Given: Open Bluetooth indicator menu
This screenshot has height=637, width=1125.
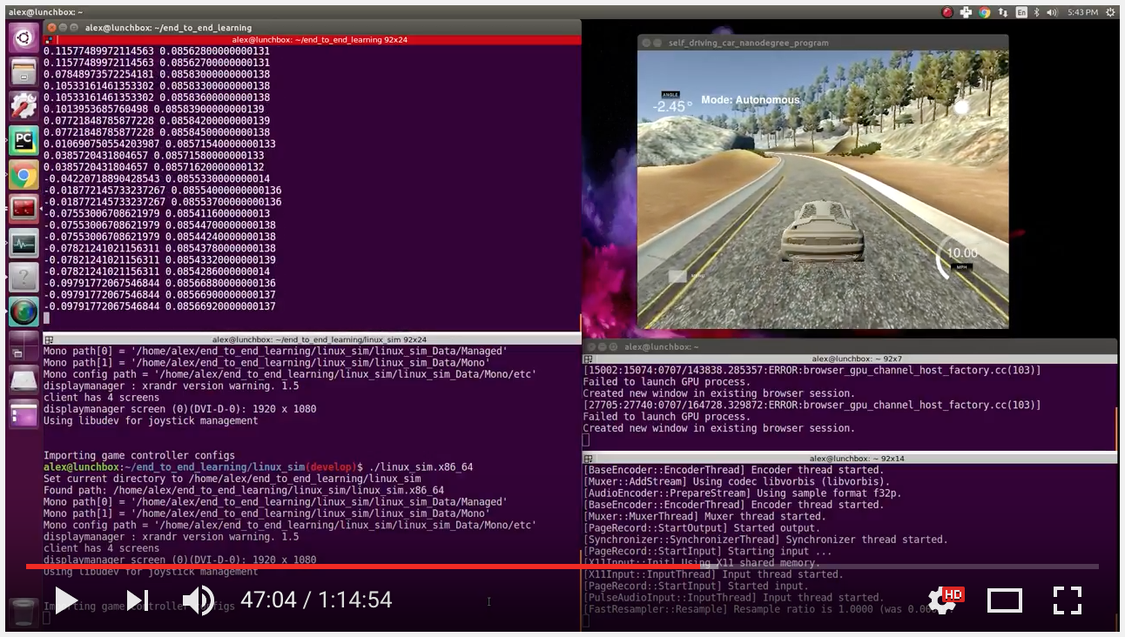Looking at the screenshot, I should 1037,12.
